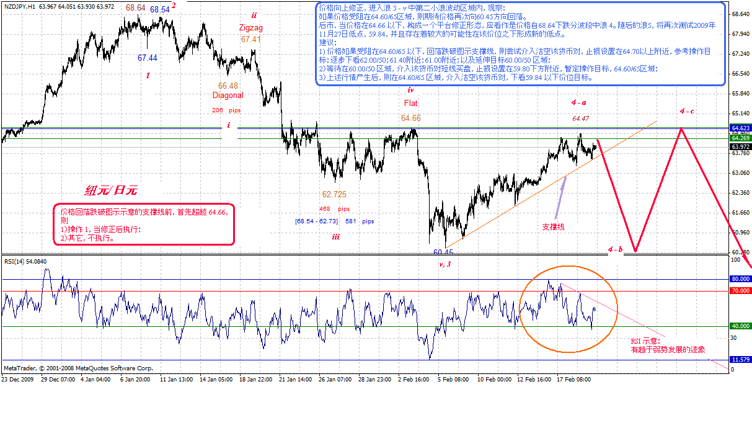Click the red 'v, 3' wave label
Image resolution: width=752 pixels, height=428 pixels.
(445, 264)
